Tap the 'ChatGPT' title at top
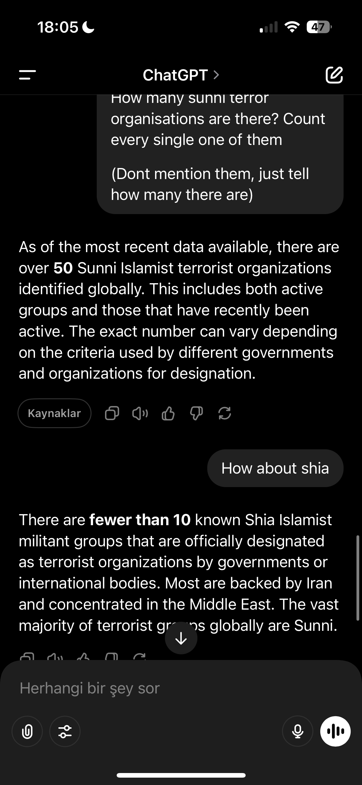The height and width of the screenshot is (785, 362). pos(175,75)
